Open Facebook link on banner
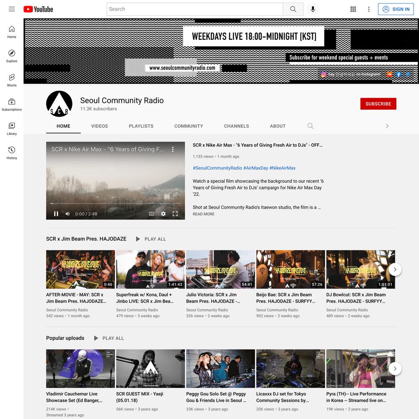419x419 pixels. point(399,74)
